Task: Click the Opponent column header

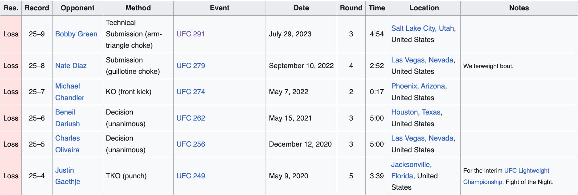Action: [78, 8]
